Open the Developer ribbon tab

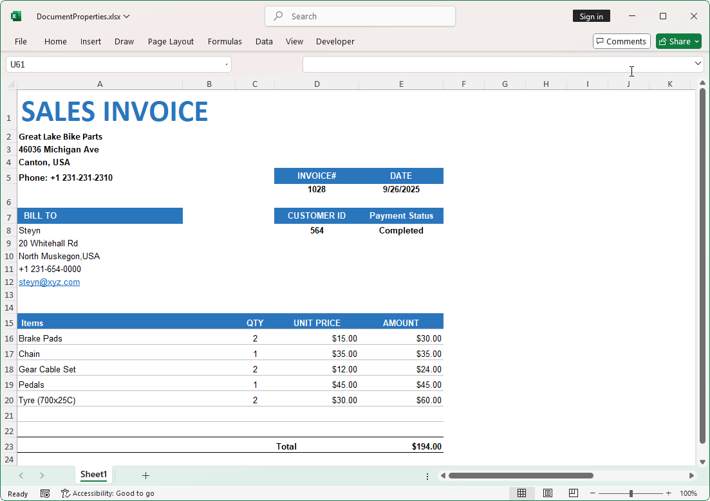coord(335,41)
